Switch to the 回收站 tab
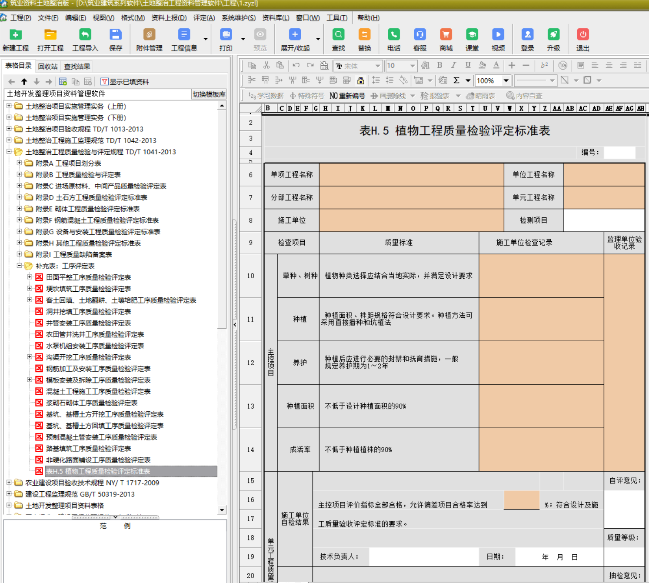This screenshot has height=583, width=649. click(x=48, y=67)
